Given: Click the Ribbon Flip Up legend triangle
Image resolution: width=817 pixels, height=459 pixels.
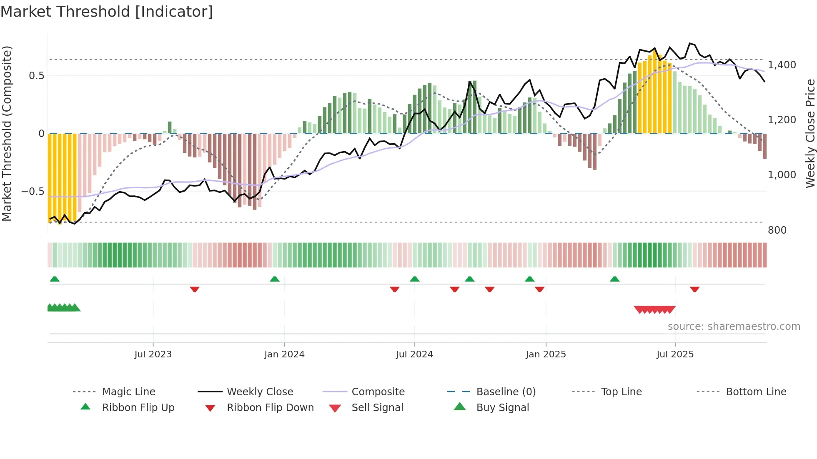Looking at the screenshot, I should 85,407.
